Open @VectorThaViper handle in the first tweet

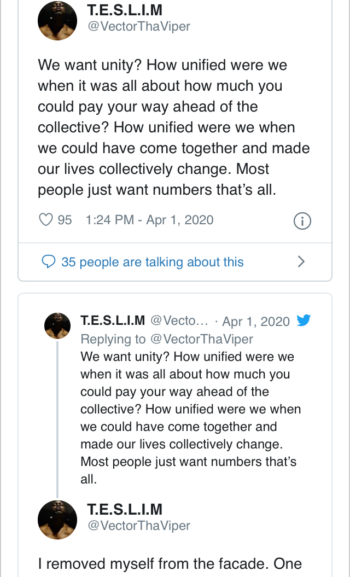139,26
